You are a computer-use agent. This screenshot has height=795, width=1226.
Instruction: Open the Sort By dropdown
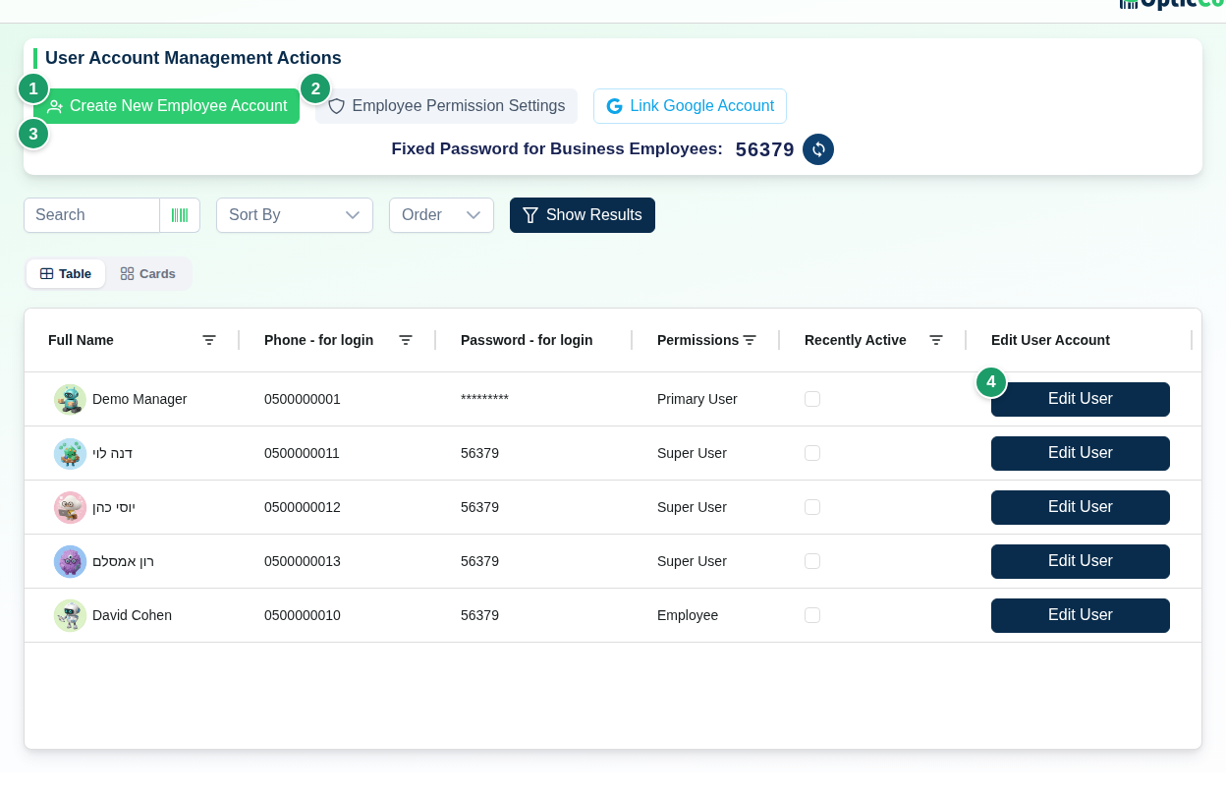tap(295, 215)
